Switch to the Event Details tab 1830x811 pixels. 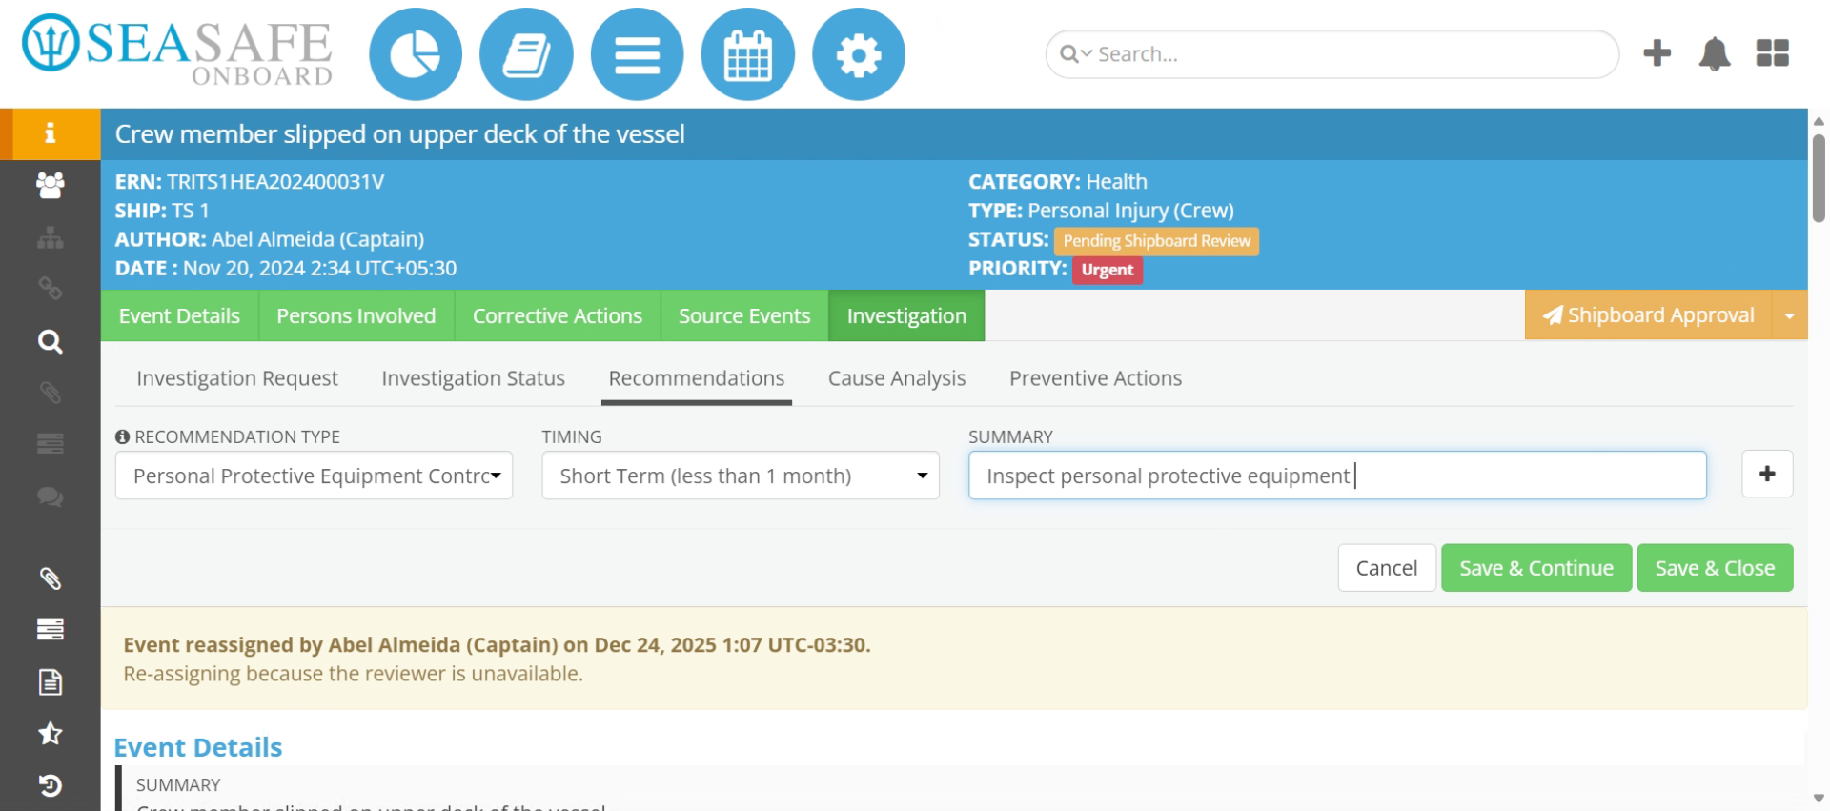coord(179,315)
